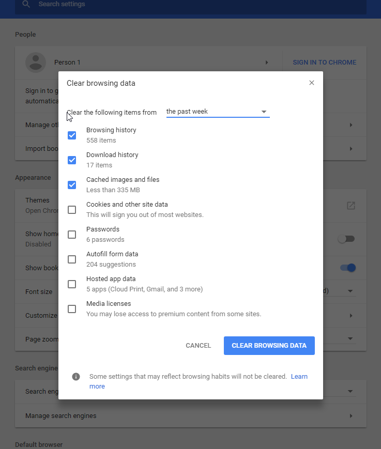Expand Manage search engines arrow
Screen dimensions: 381x449
(351, 416)
